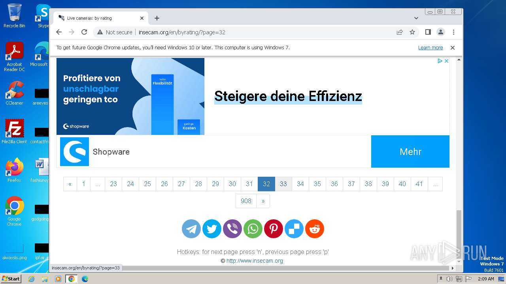Go to page 31
The height and width of the screenshot is (284, 506).
click(x=249, y=184)
